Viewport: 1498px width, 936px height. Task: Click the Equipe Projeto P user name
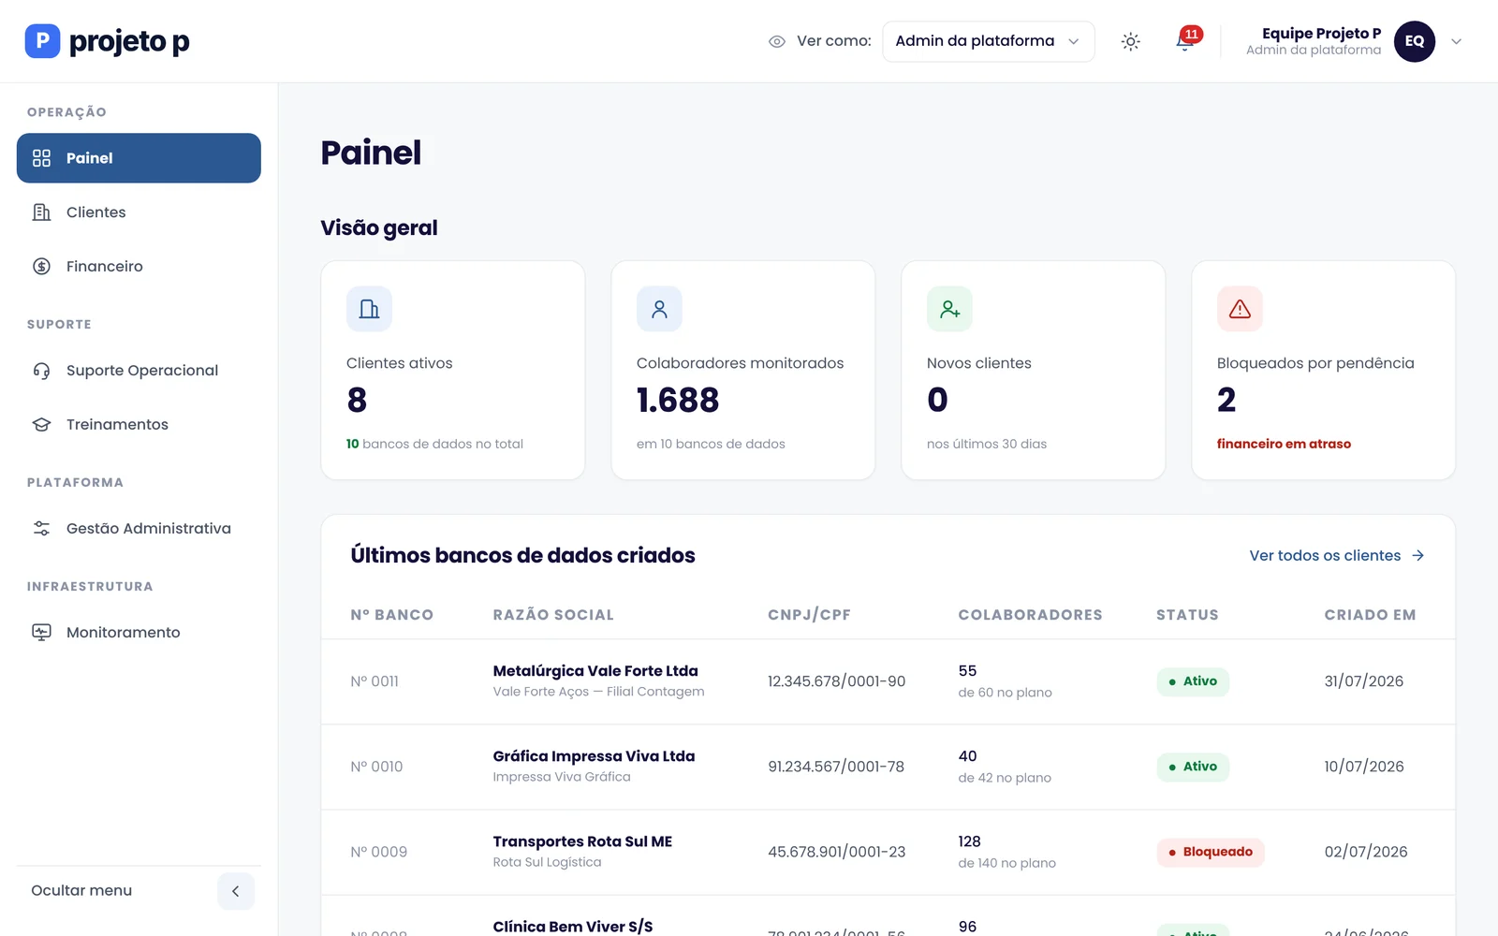(1321, 33)
